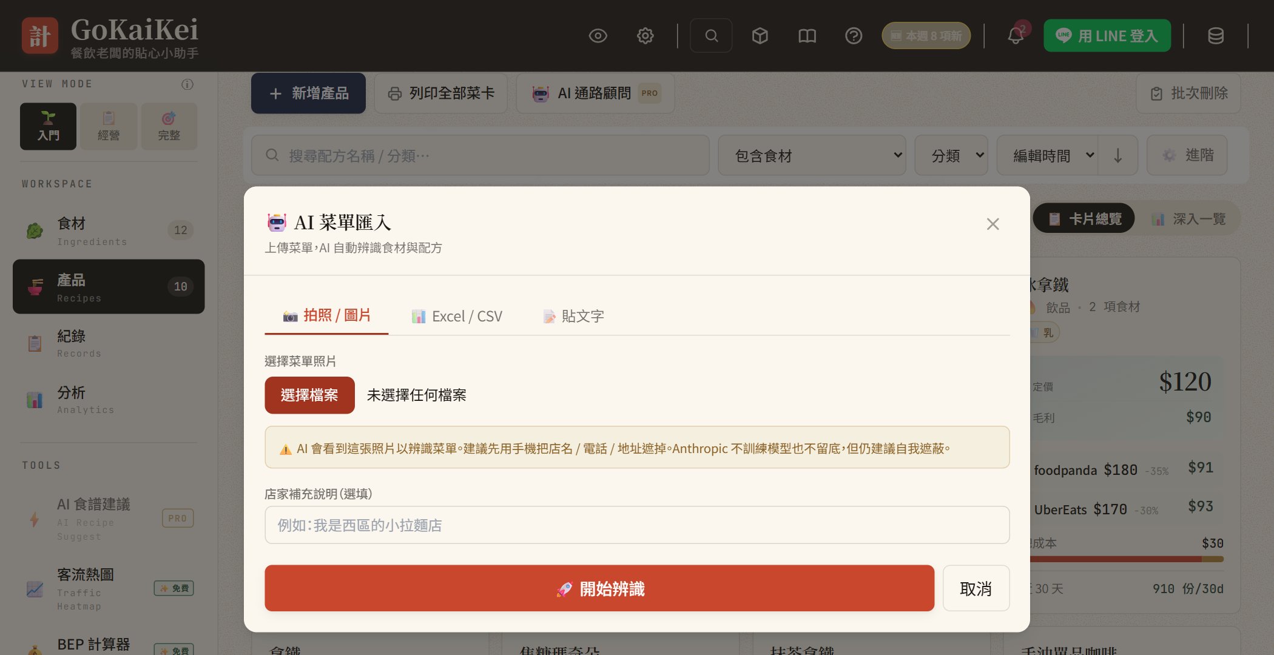Click 批次刪除 batch delete button
Screen dimensions: 1274x655
tap(1188, 93)
